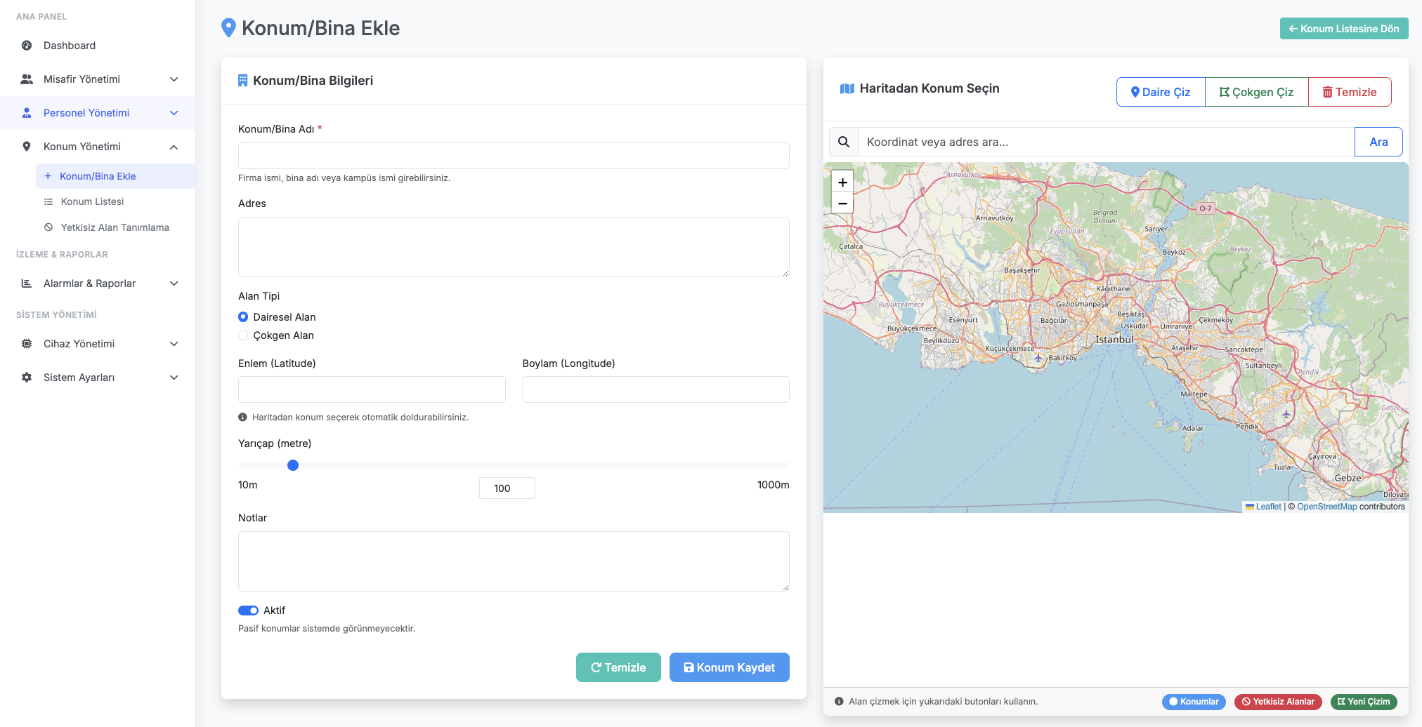Screen dimensions: 1422x727
Task: Open the Misafir Yönetimi menu
Action: click(98, 79)
